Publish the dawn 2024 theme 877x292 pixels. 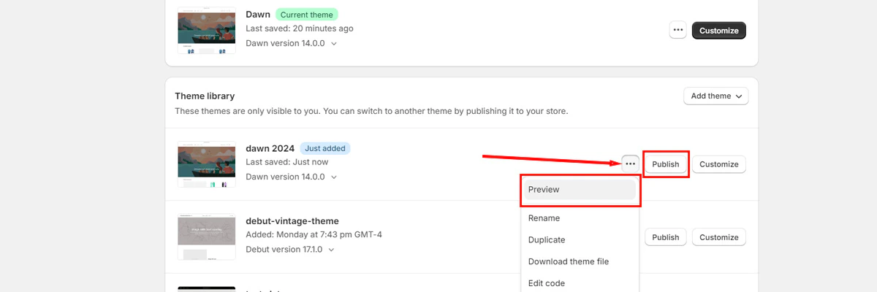[x=666, y=164]
